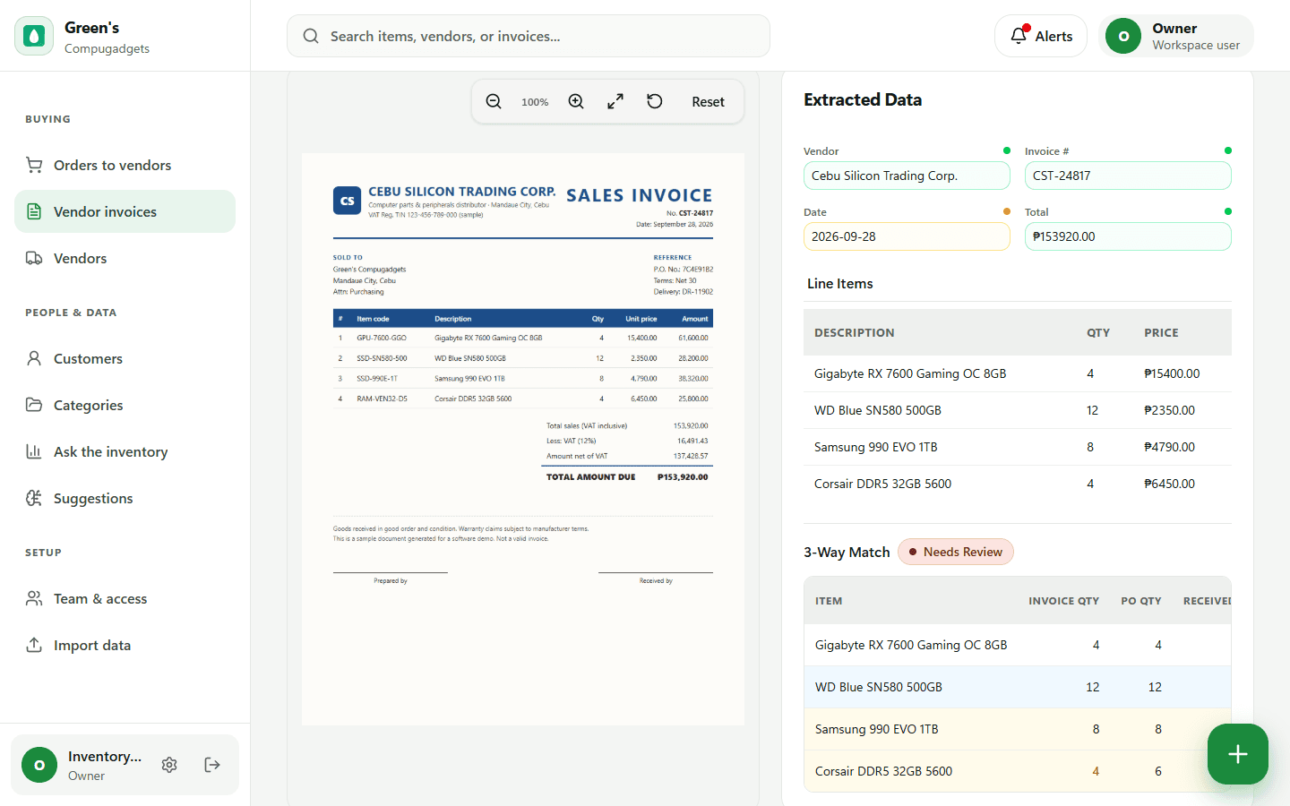The height and width of the screenshot is (806, 1290).
Task: Click the DESCRIPTION column header in Line Items
Action: [854, 332]
